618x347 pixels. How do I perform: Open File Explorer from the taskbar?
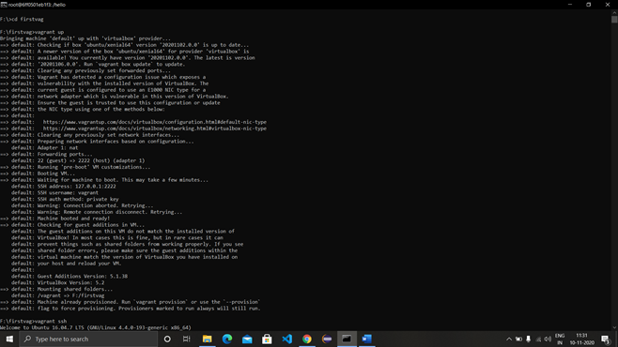click(x=208, y=339)
